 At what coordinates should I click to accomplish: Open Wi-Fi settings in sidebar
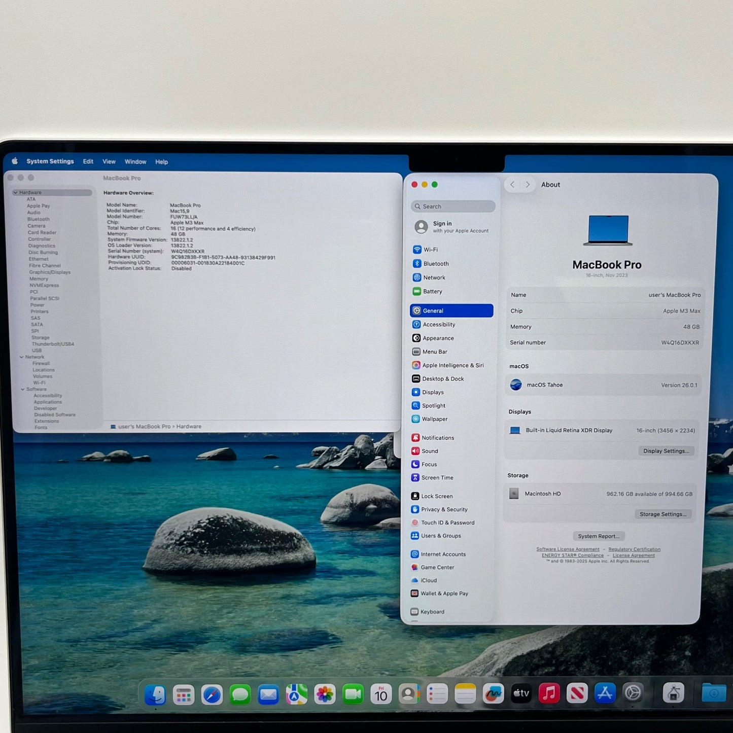click(x=430, y=250)
